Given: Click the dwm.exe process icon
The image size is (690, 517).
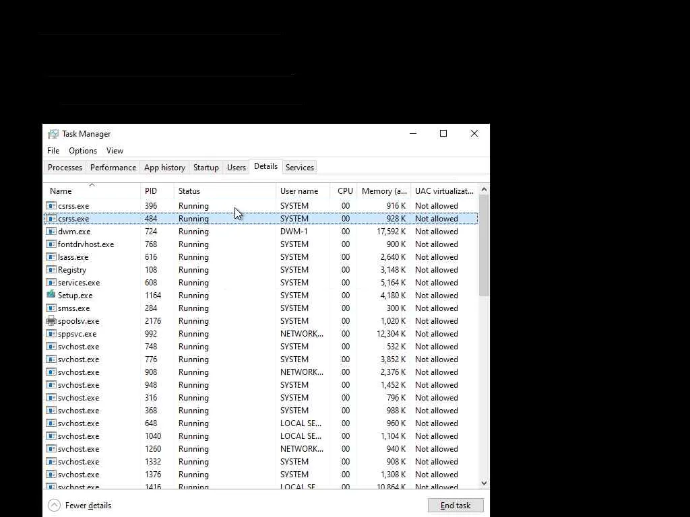Looking at the screenshot, I should pos(51,232).
